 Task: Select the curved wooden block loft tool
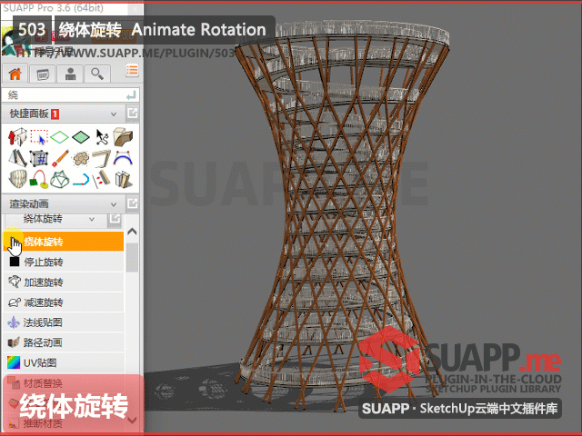(123, 137)
